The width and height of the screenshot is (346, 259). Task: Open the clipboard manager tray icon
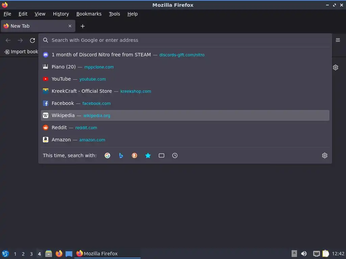click(x=325, y=254)
